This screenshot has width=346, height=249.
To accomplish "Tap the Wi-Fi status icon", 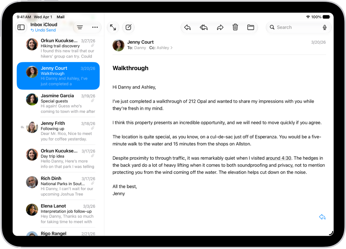I will click(x=308, y=17).
